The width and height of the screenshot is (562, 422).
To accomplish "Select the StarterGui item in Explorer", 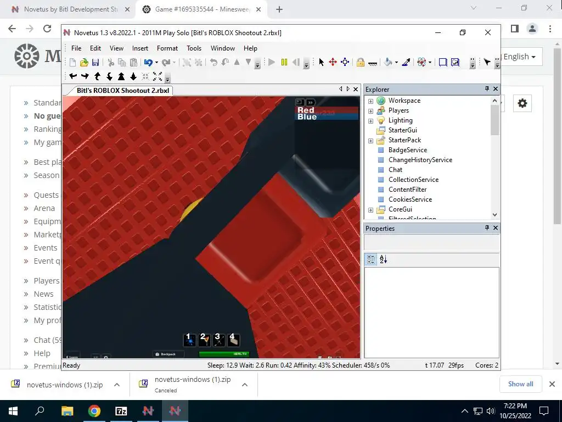I will pyautogui.click(x=402, y=130).
